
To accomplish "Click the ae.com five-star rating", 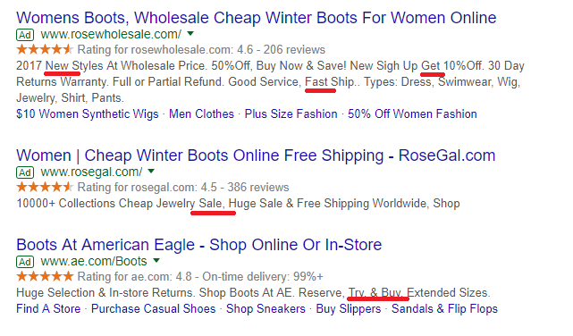I will pyautogui.click(x=45, y=276).
